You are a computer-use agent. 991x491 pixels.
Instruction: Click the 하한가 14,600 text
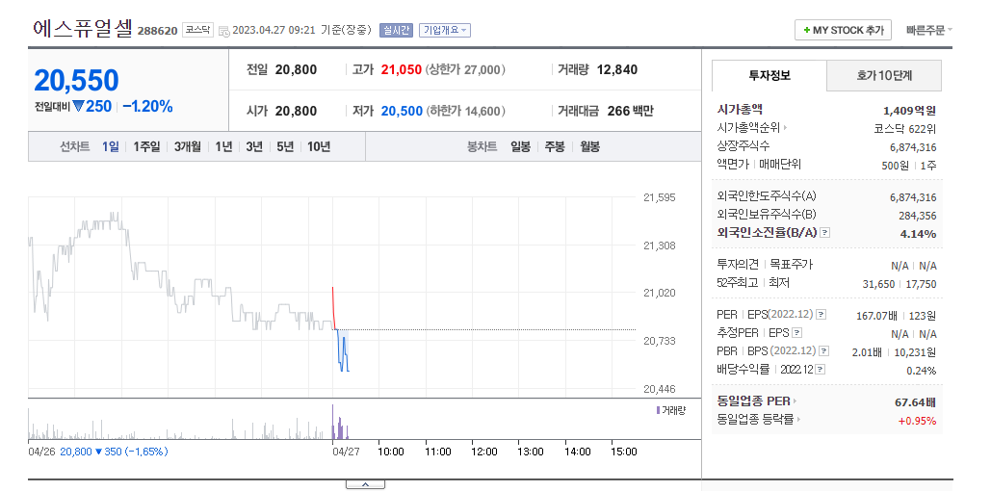(x=466, y=111)
